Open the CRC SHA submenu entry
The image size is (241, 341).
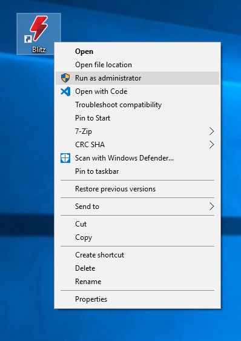pos(137,145)
